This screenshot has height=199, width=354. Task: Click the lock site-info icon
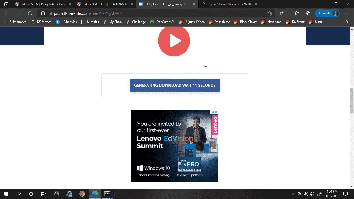click(43, 13)
